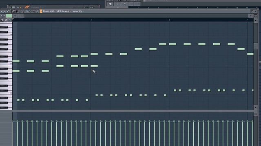Open the Velocity event selector dropdown

pos(78,11)
